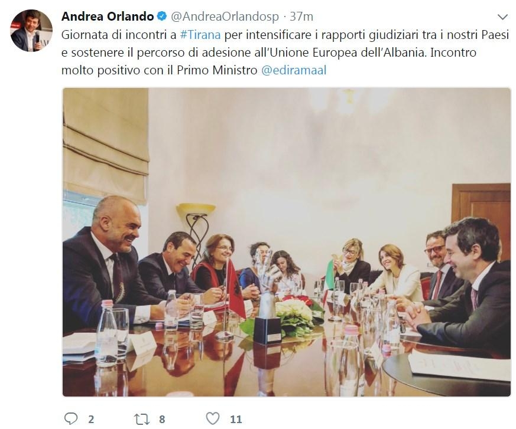Click the reply count number 2
516x429 pixels.
[91, 419]
